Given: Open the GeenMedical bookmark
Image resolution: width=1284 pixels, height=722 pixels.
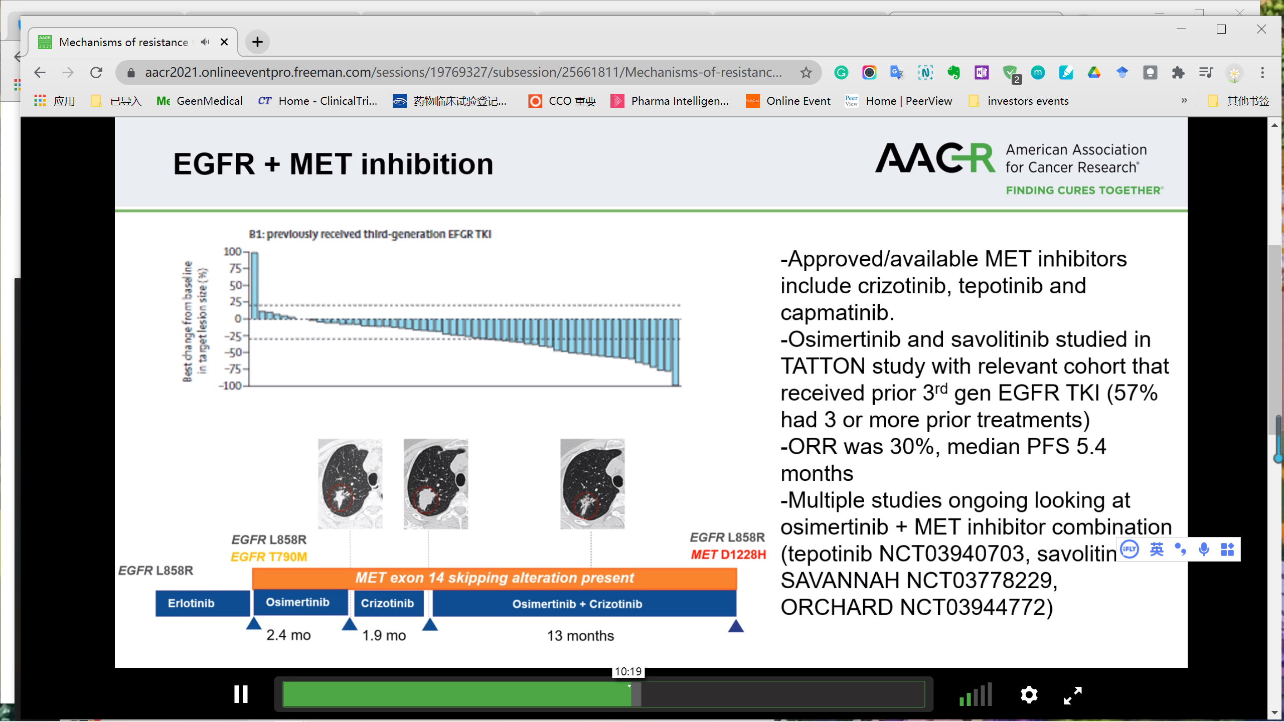Looking at the screenshot, I should pyautogui.click(x=199, y=101).
